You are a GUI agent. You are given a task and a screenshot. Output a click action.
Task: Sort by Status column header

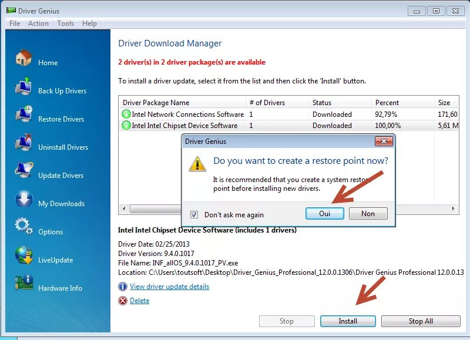tap(340, 102)
